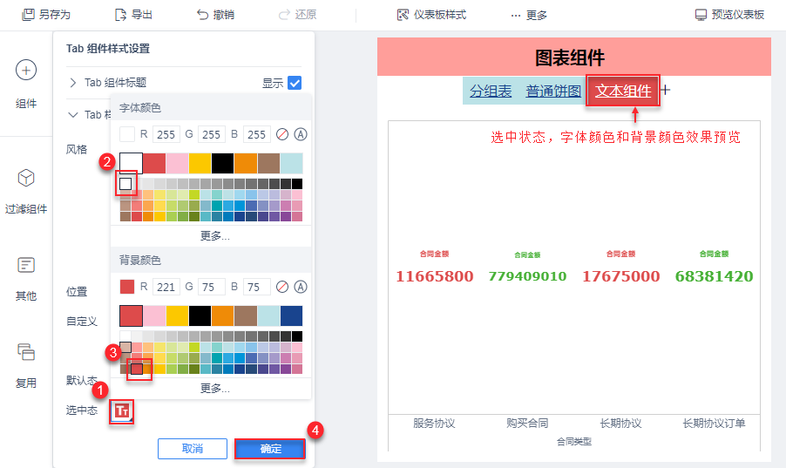Image resolution: width=786 pixels, height=468 pixels.
Task: Click the 导出 export icon
Action: pos(121,15)
